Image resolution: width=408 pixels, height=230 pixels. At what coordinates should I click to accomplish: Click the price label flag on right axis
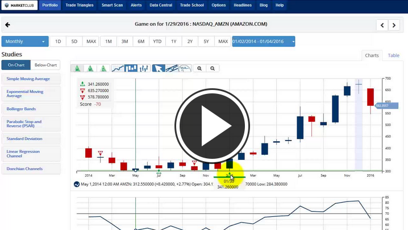(x=386, y=106)
